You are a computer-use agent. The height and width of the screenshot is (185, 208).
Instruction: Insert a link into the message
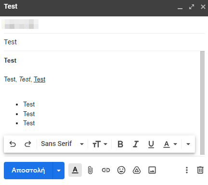point(106,170)
